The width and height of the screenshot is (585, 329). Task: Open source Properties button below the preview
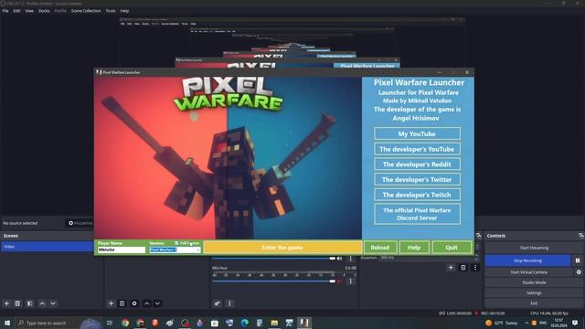80,223
